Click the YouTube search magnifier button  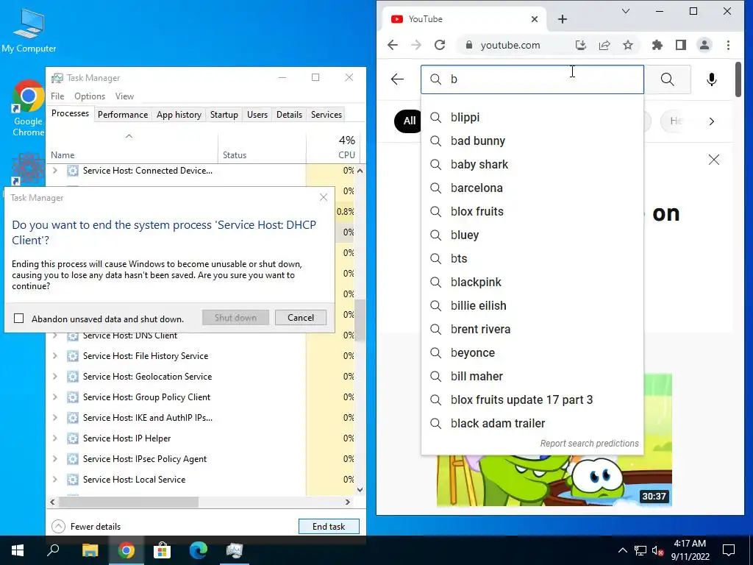tap(667, 79)
